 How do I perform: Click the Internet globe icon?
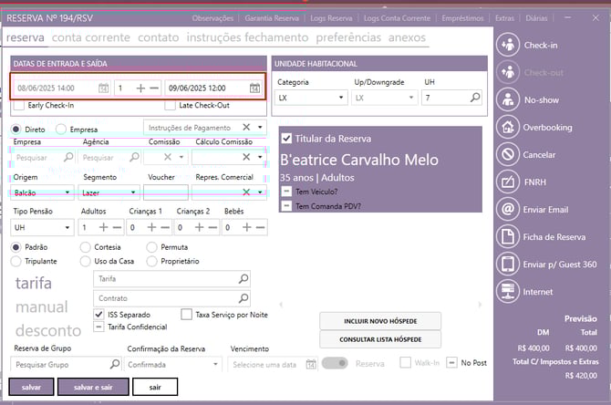(x=508, y=291)
